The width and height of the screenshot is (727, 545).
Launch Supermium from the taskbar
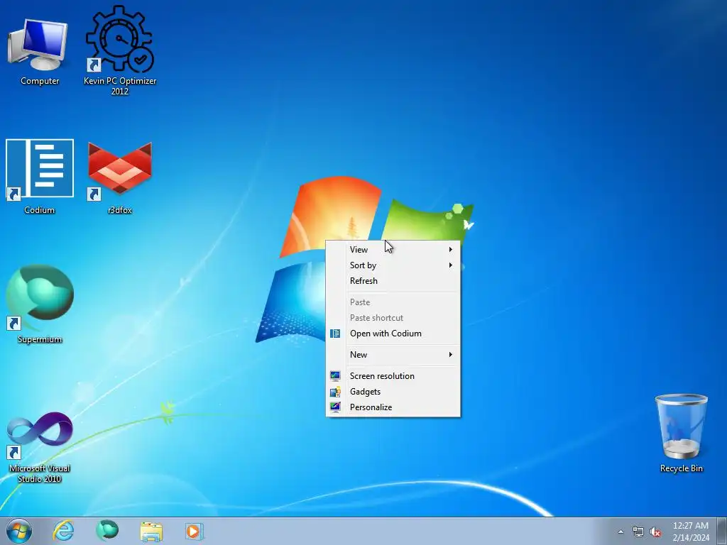(107, 531)
